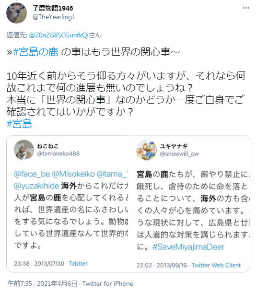Image resolution: width=257 pixels, height=295 pixels.
Task: Click the @tomoneko488 username
Action: 58,153
